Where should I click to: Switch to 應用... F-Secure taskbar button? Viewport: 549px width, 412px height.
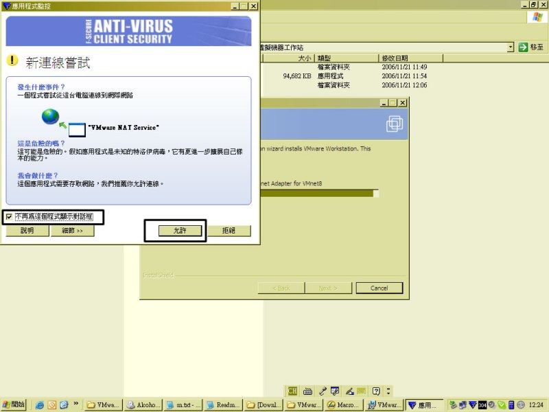tap(424, 405)
